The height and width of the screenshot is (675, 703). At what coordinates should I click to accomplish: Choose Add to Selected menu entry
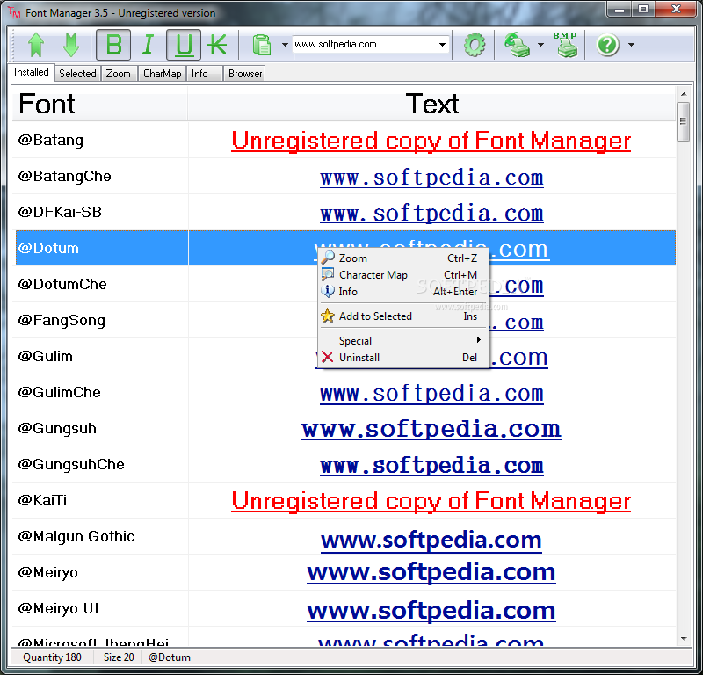[x=403, y=316]
